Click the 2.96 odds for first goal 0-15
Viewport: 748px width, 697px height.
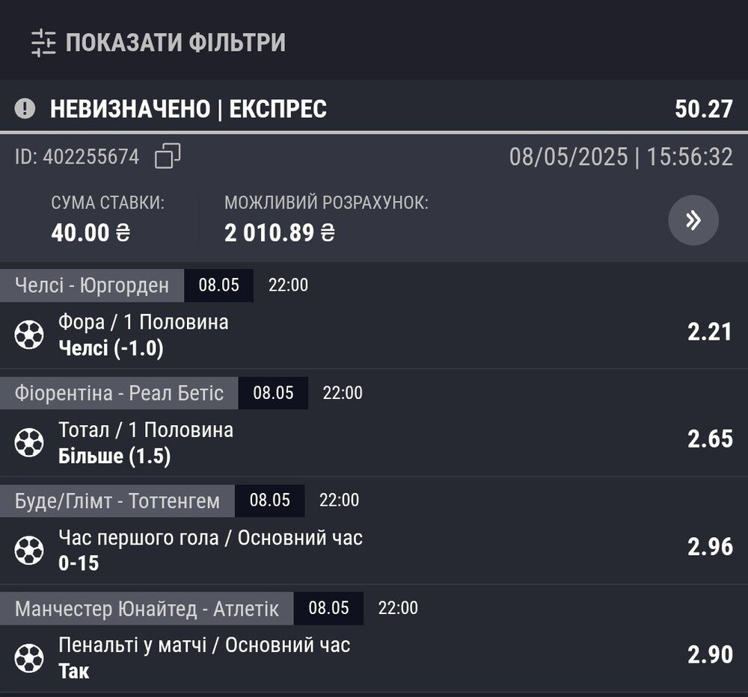point(710,547)
